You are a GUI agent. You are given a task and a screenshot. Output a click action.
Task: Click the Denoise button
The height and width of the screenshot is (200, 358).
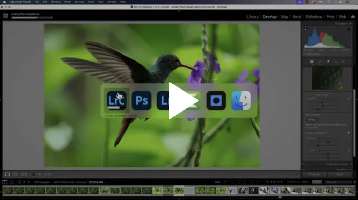pyautogui.click(x=312, y=120)
